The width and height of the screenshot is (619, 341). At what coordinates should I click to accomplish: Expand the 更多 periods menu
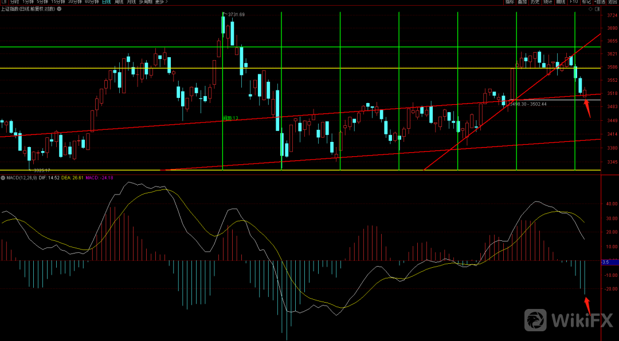tap(160, 2)
